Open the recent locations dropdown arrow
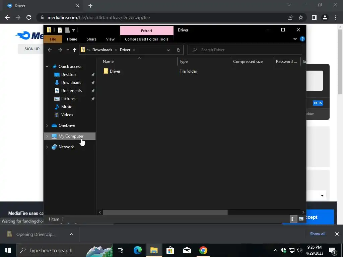The image size is (343, 257). click(68, 50)
